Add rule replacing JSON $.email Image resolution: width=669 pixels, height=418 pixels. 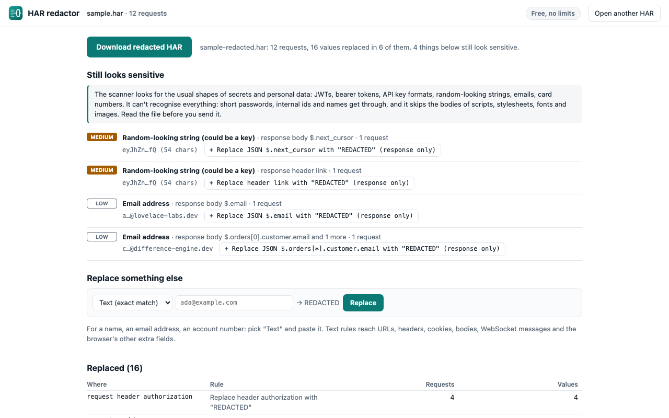point(311,216)
